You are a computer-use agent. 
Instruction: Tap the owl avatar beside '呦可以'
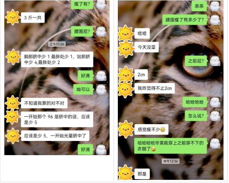coord(101,89)
